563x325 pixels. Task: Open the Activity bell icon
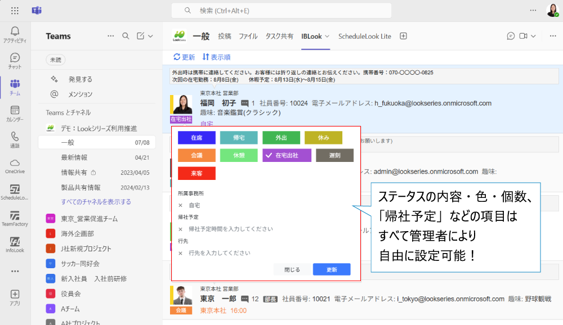pyautogui.click(x=15, y=31)
